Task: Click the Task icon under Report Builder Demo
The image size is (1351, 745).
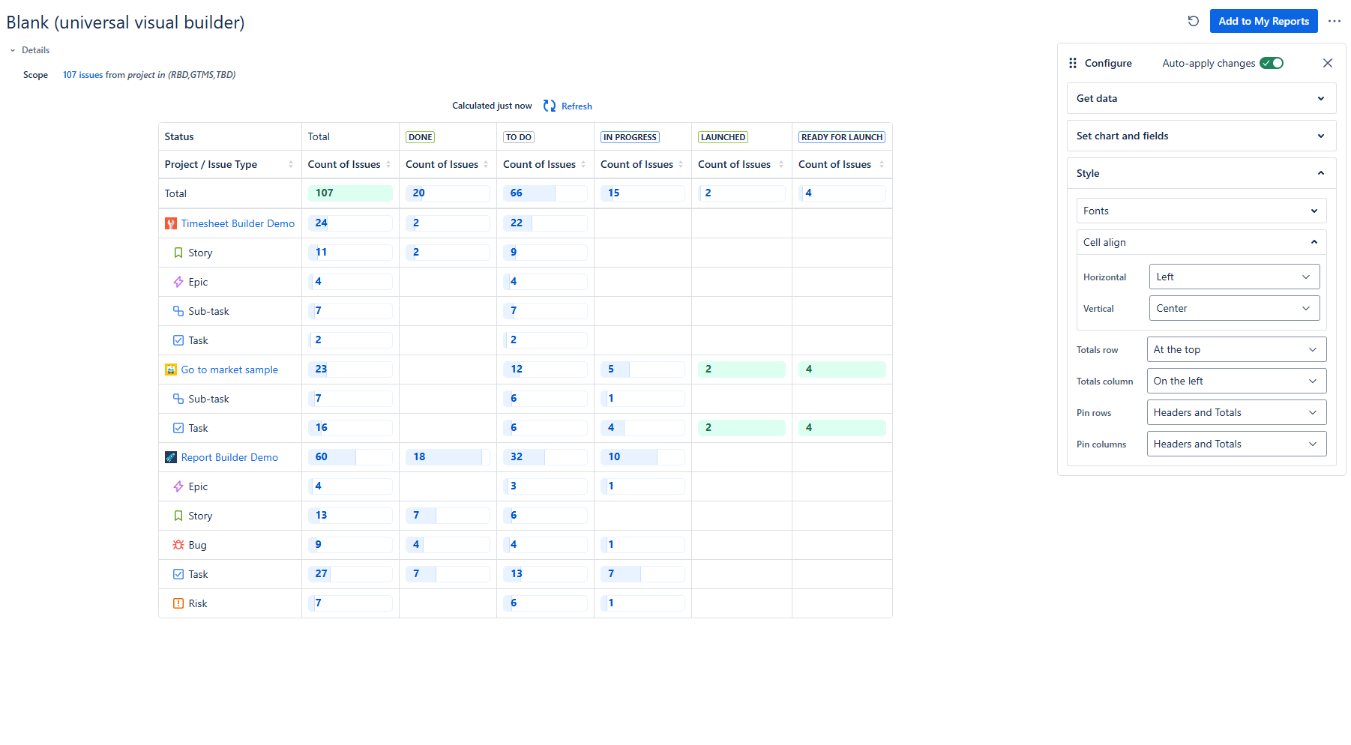Action: click(x=178, y=574)
